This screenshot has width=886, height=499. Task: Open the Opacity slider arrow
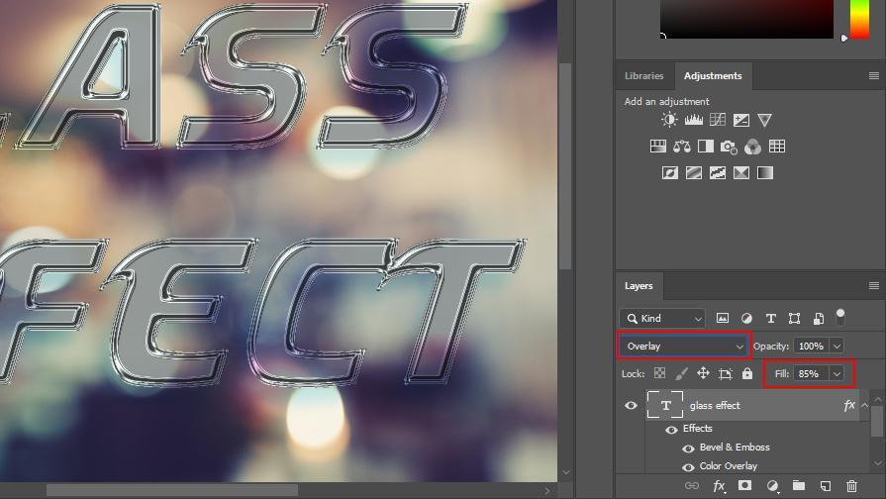837,346
